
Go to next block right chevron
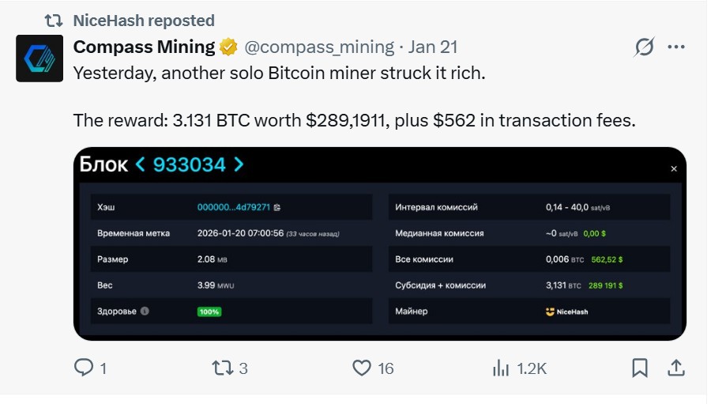point(239,164)
